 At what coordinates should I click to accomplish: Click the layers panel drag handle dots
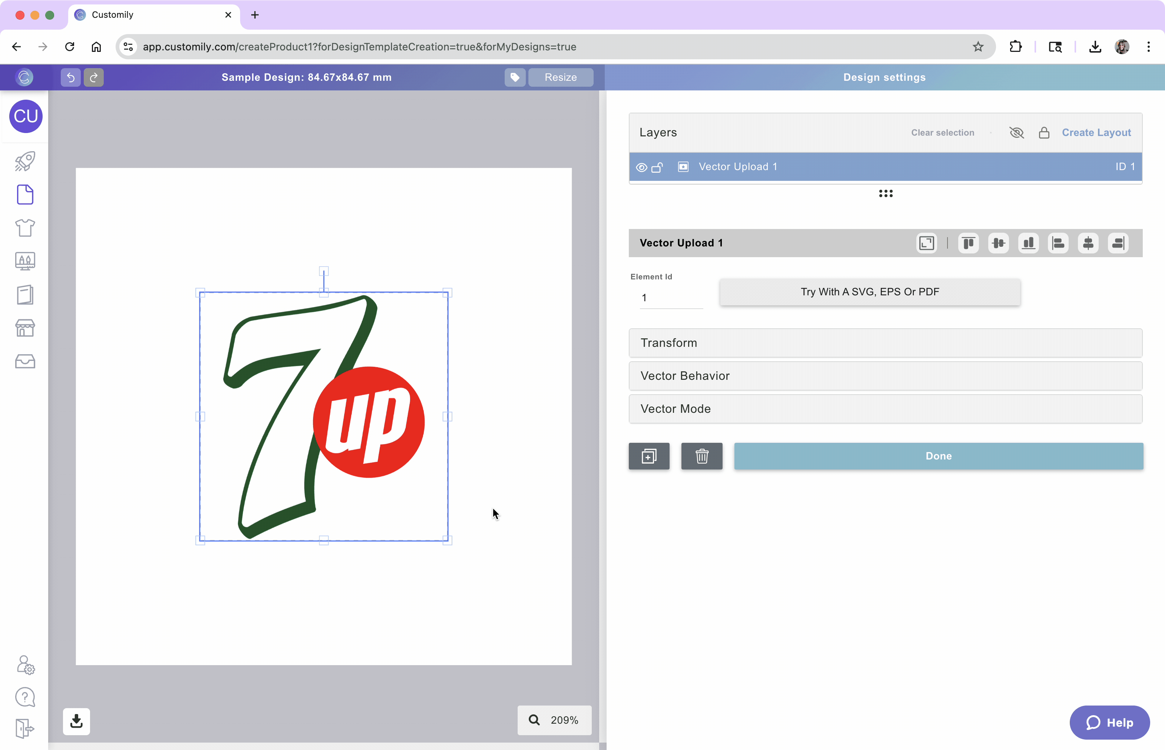point(886,193)
